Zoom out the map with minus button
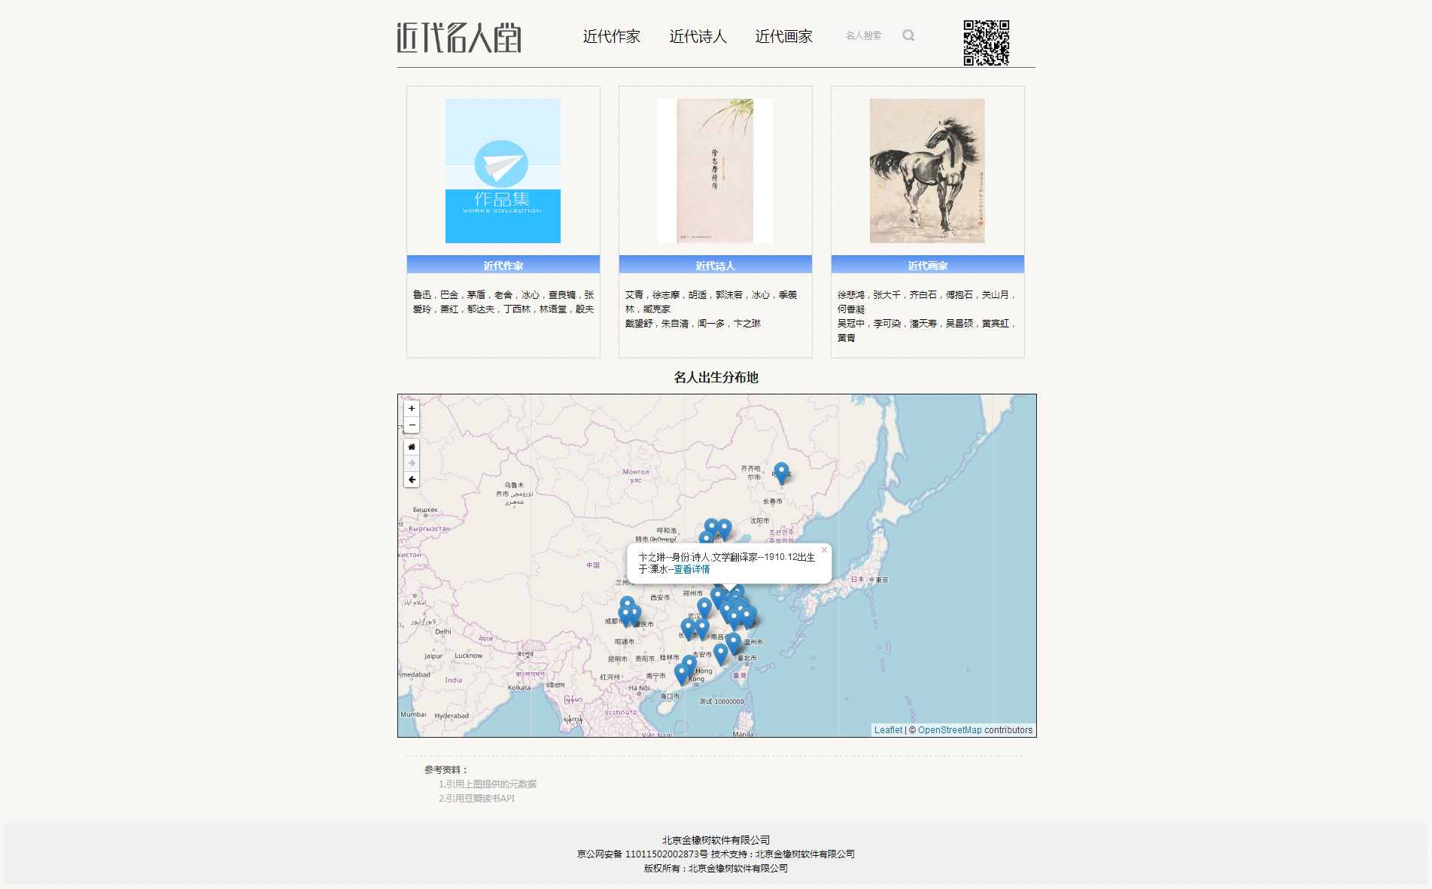The image size is (1432, 889). [412, 425]
